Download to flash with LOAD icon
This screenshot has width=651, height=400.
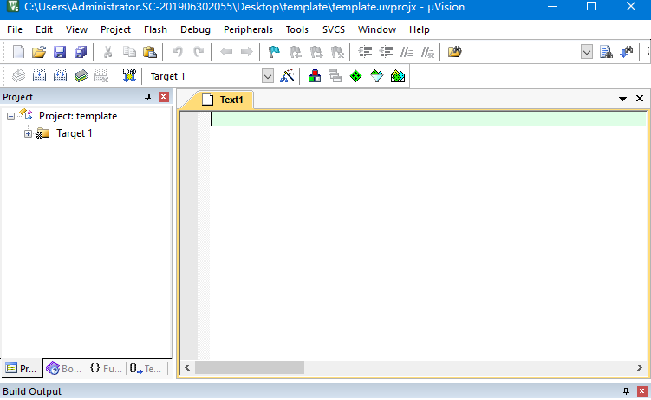[129, 76]
